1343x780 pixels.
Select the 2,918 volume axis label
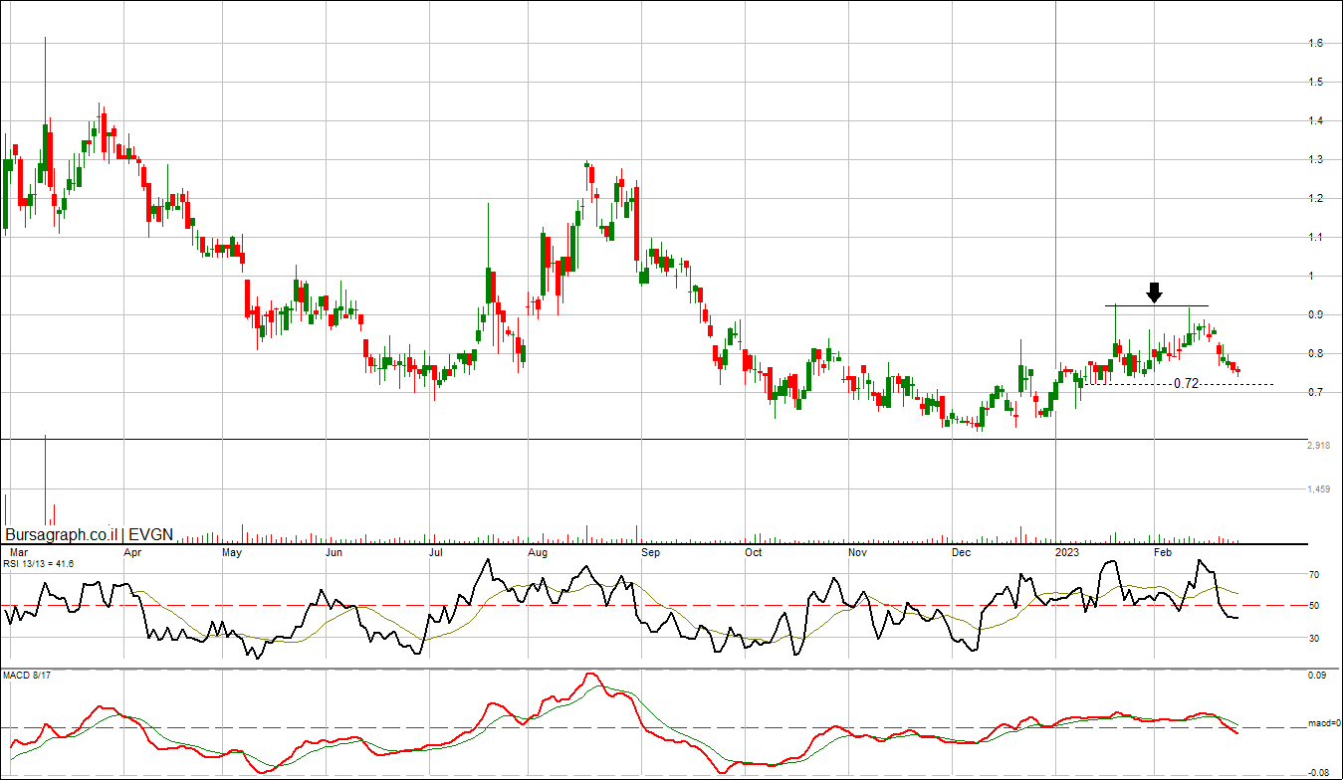tap(1319, 446)
